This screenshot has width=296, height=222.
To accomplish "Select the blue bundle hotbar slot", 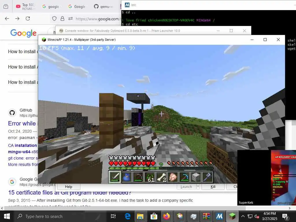I will [127, 177].
